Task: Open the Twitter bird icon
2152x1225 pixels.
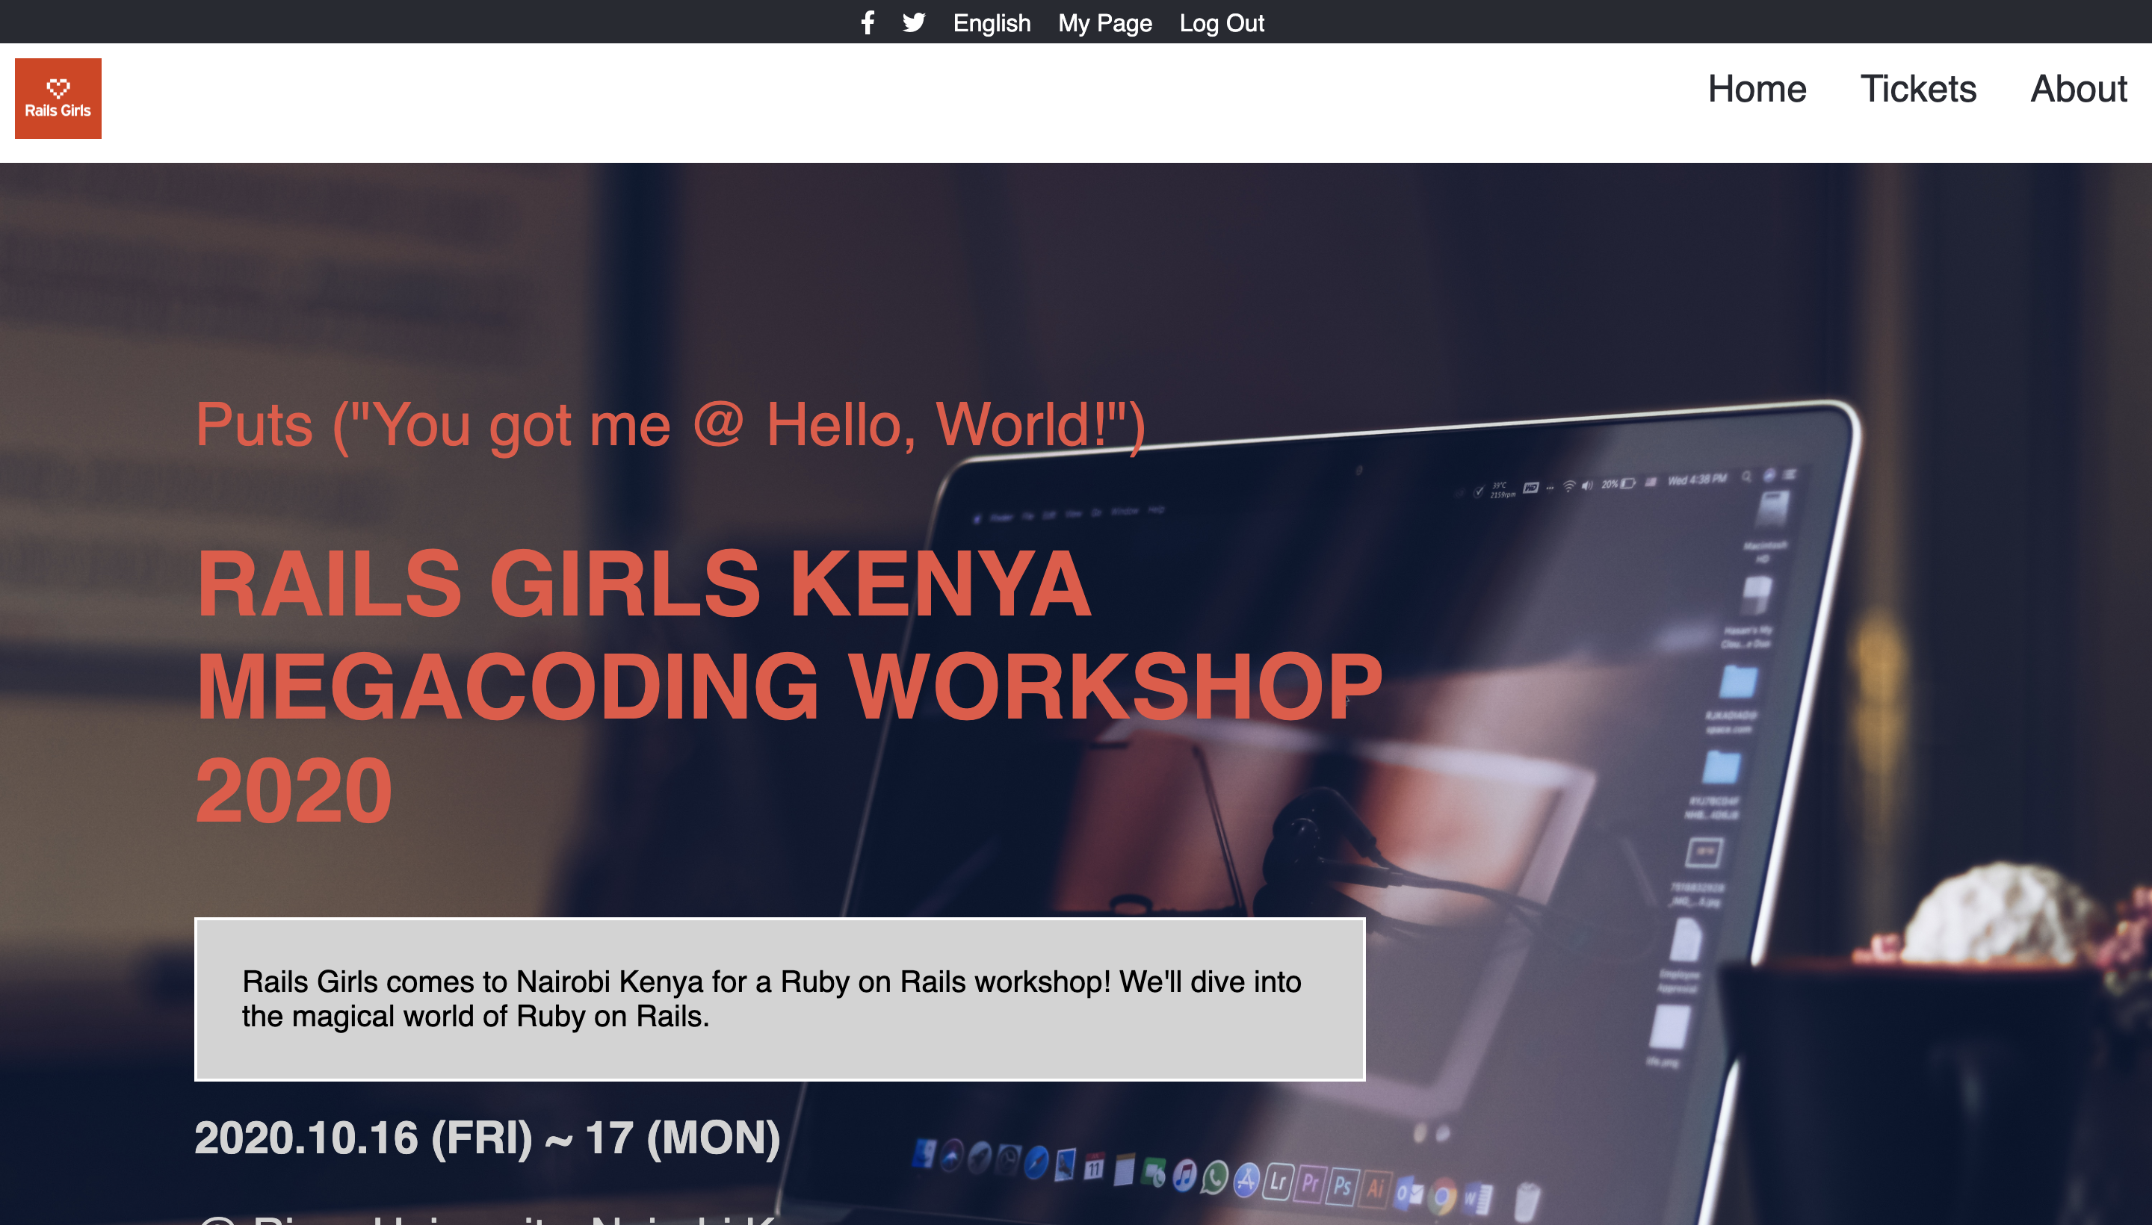Action: (914, 22)
